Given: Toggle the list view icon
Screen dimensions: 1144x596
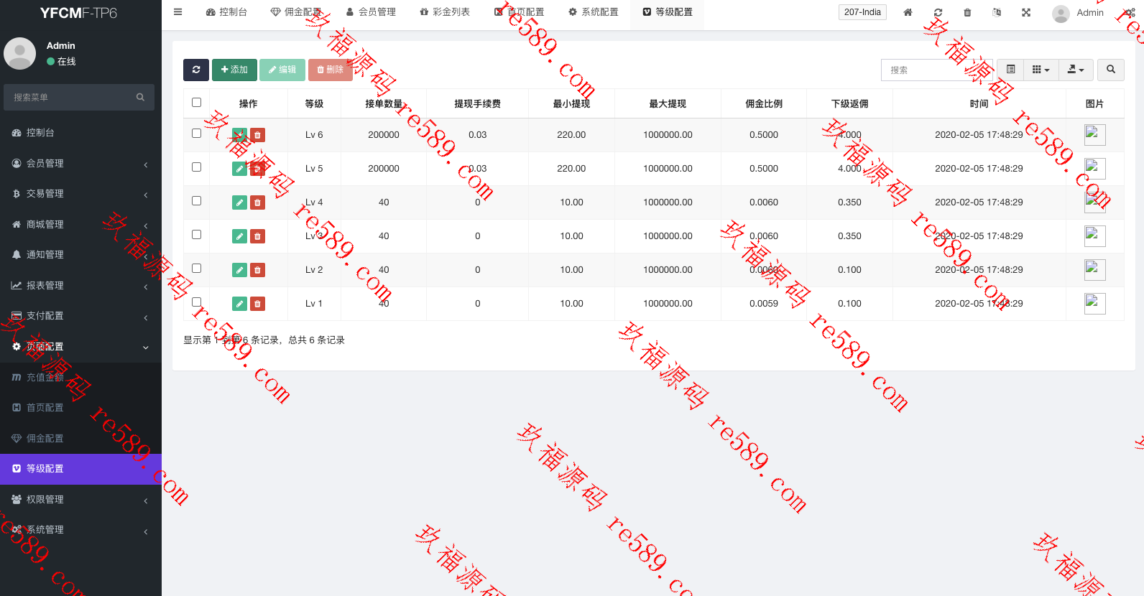Looking at the screenshot, I should pyautogui.click(x=1010, y=70).
